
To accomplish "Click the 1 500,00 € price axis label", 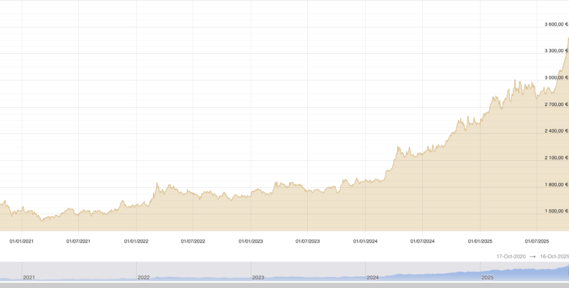I will tap(556, 211).
